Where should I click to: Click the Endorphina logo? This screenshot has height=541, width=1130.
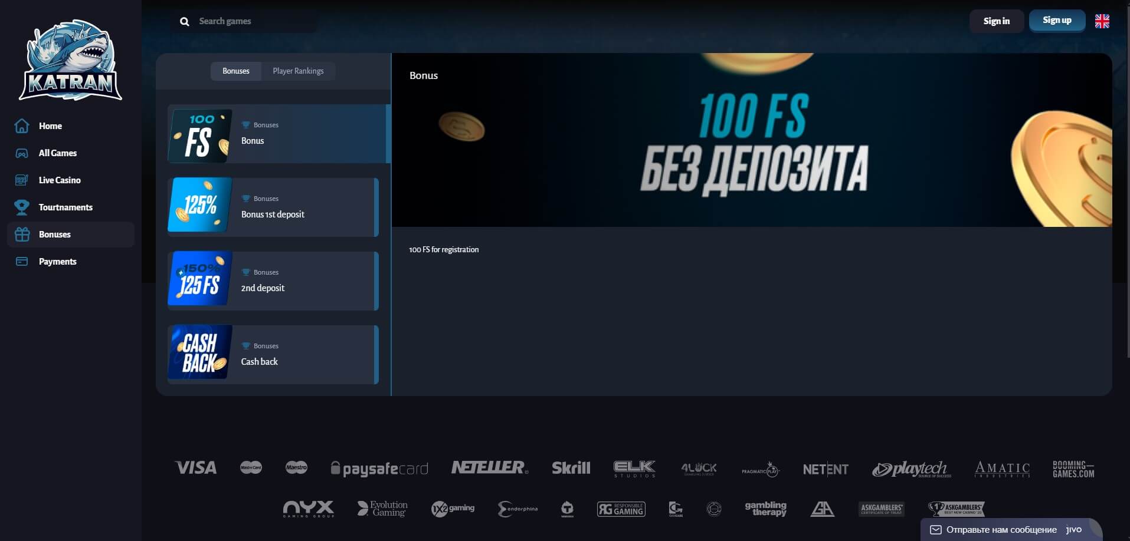click(517, 509)
